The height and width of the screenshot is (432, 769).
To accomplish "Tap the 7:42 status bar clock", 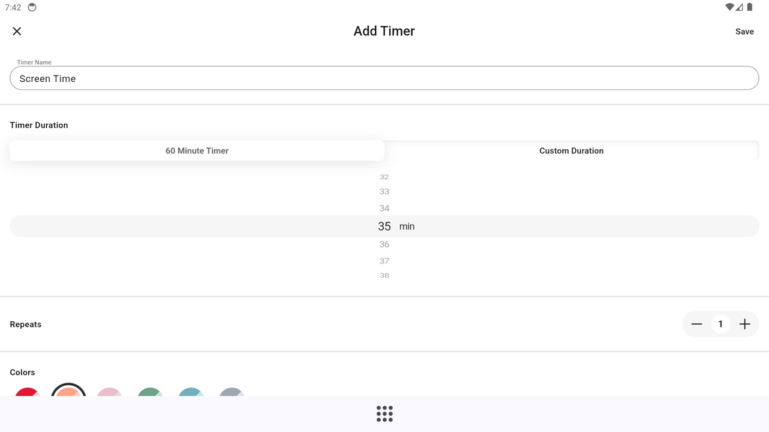I will [13, 7].
